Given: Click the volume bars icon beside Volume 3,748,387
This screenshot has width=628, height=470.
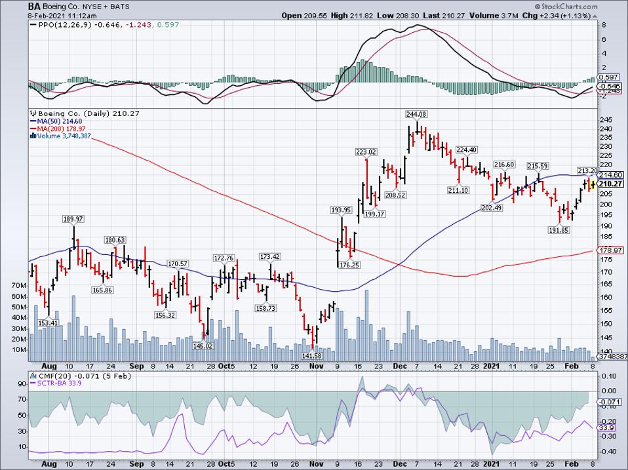Looking at the screenshot, I should (33, 136).
